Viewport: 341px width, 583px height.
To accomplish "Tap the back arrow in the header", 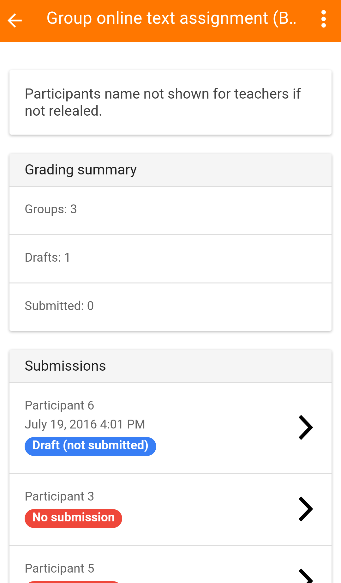I will pyautogui.click(x=15, y=21).
